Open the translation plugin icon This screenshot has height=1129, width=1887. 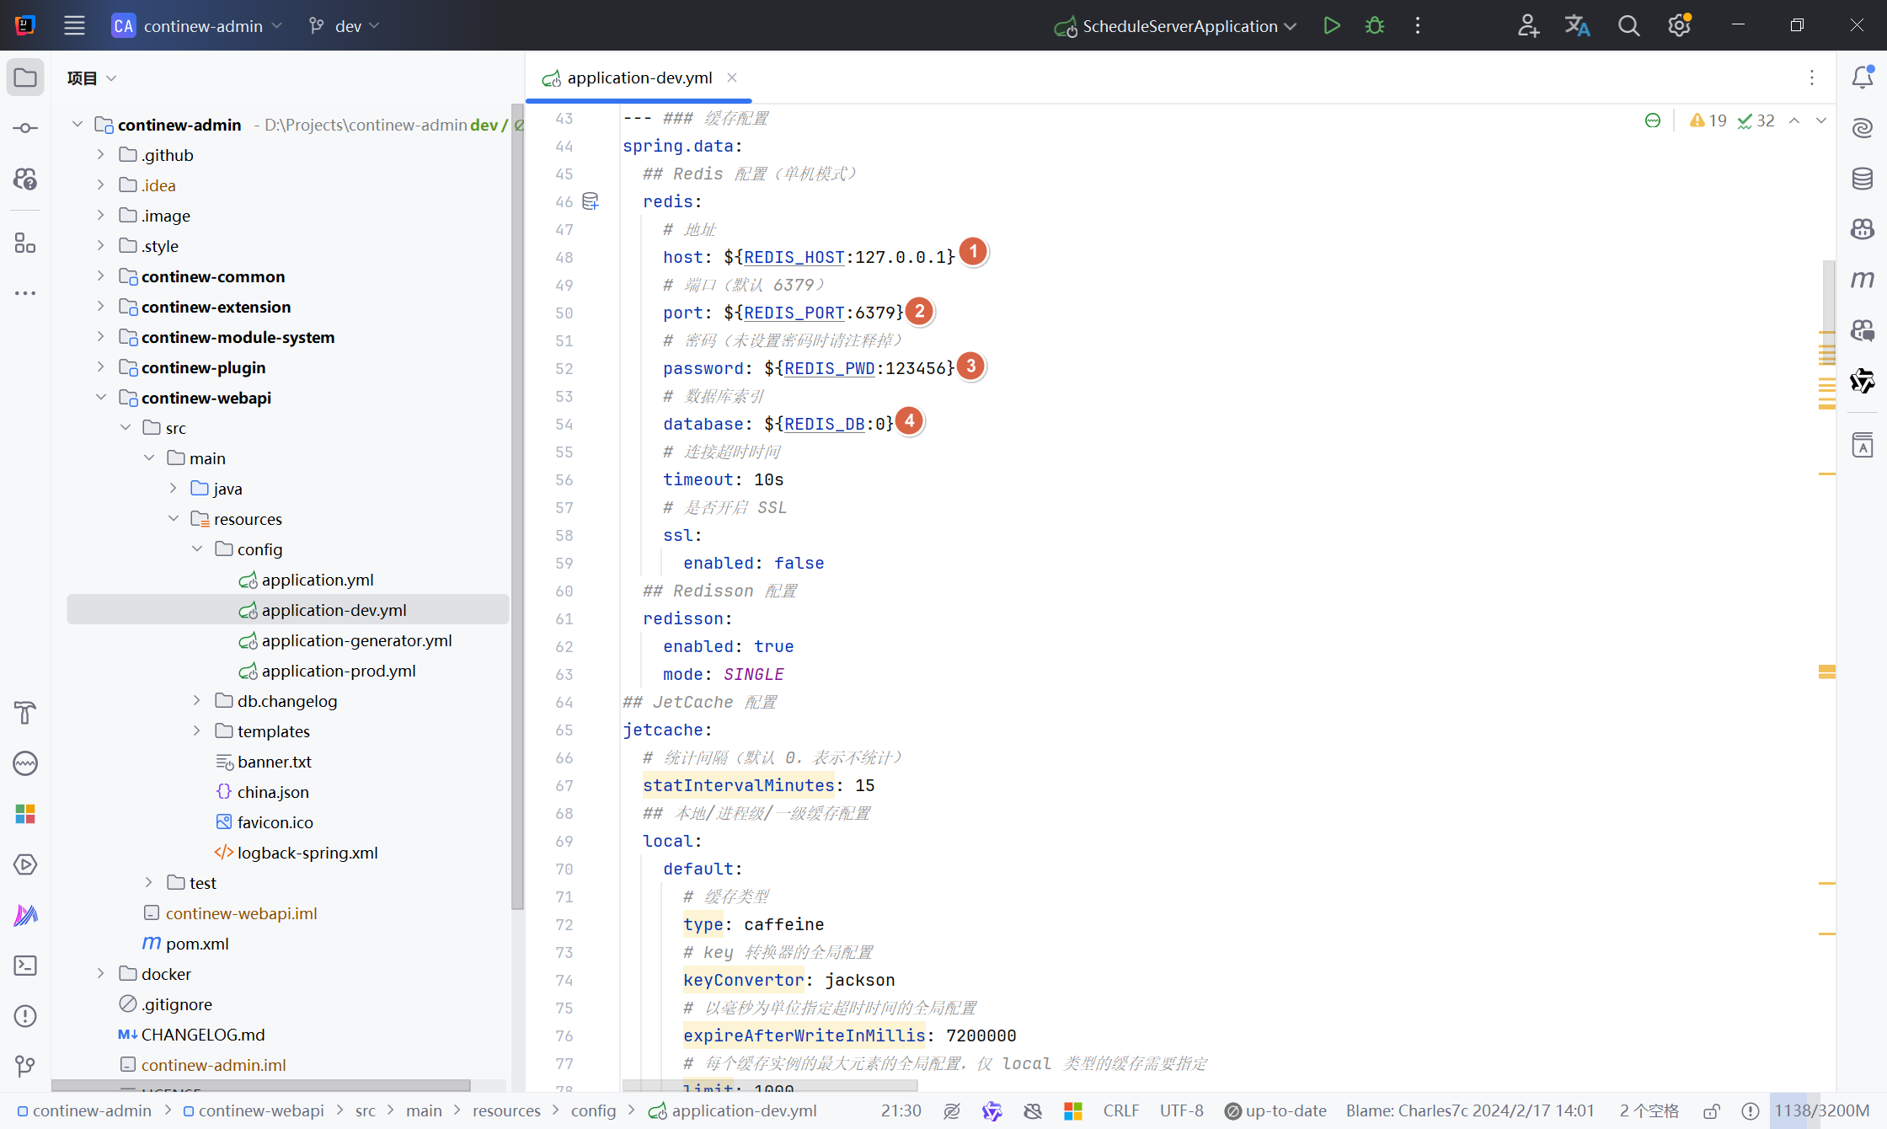[x=1577, y=25]
